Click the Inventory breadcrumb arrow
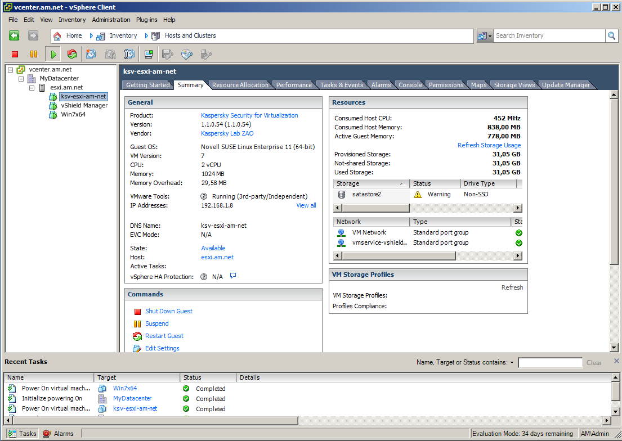Viewport: 622px width, 441px height. click(x=146, y=36)
